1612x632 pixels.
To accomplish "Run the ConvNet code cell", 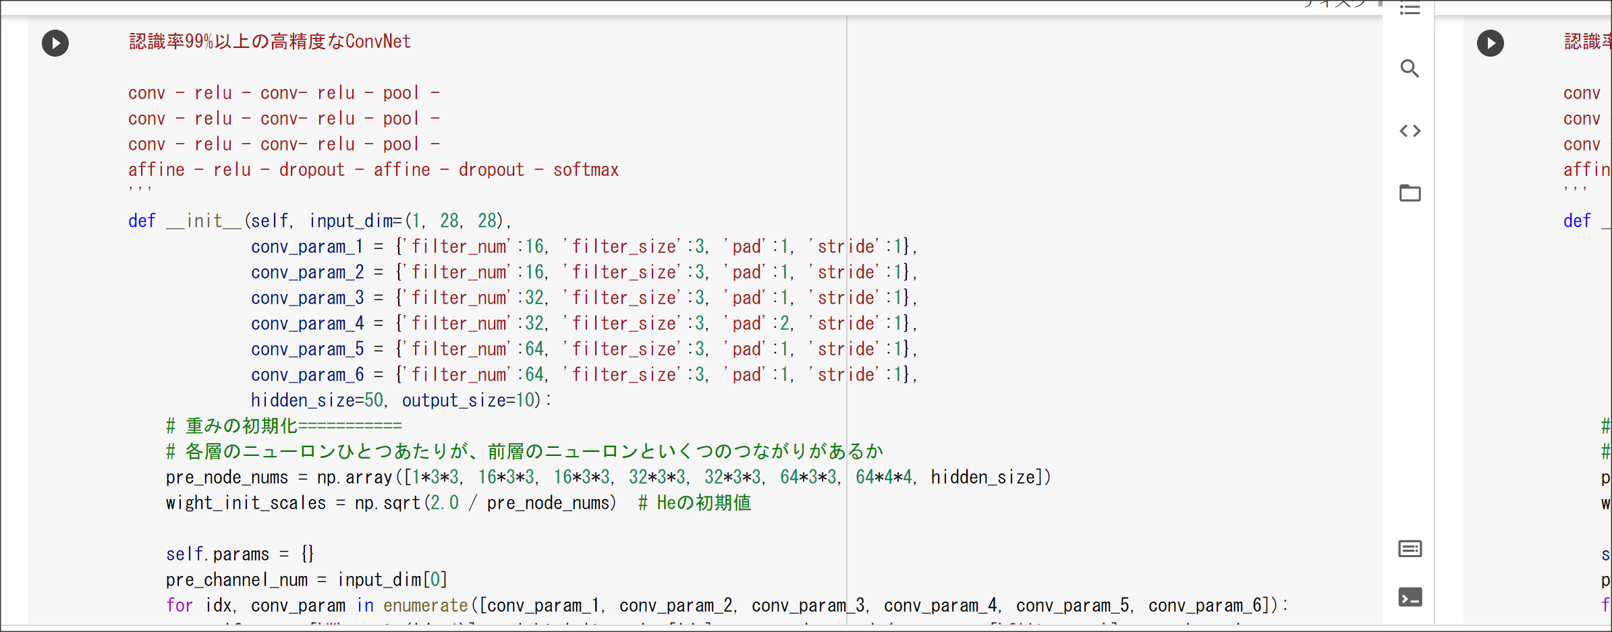I will [x=55, y=43].
